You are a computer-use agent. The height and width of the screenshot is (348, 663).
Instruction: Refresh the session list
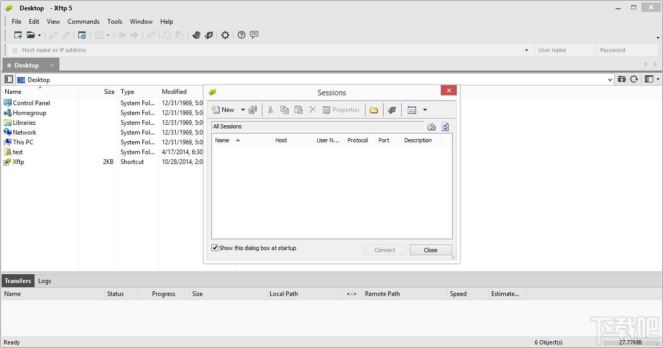coord(444,126)
